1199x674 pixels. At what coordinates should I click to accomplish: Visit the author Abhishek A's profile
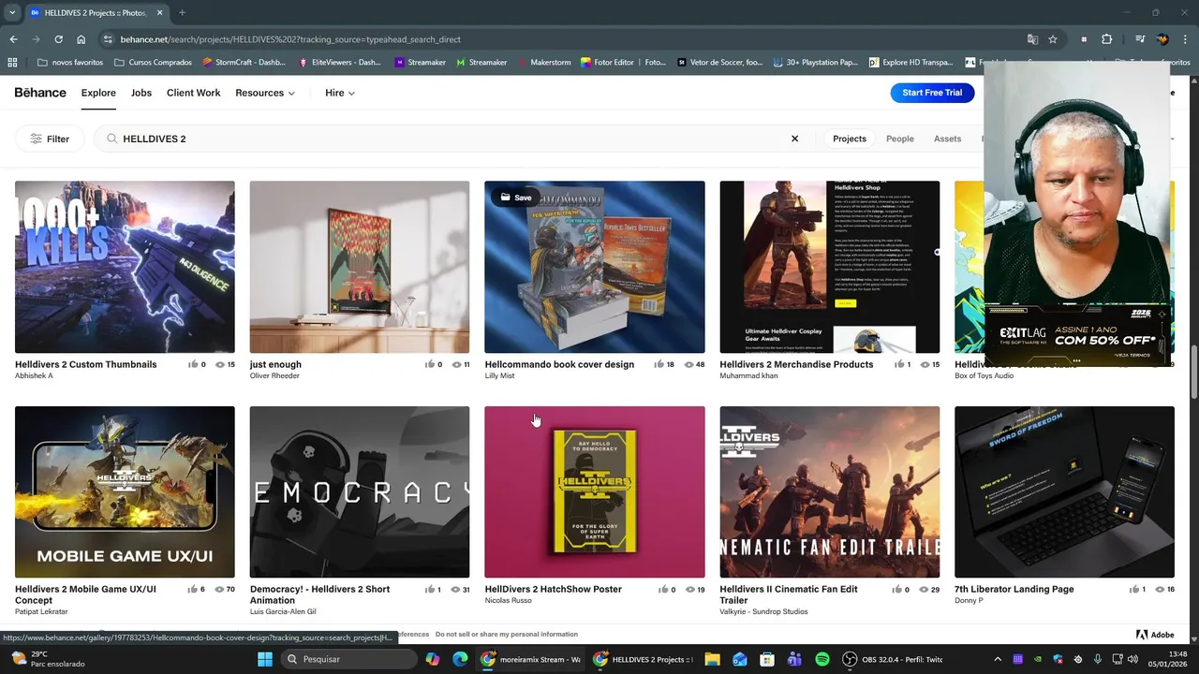click(x=34, y=376)
